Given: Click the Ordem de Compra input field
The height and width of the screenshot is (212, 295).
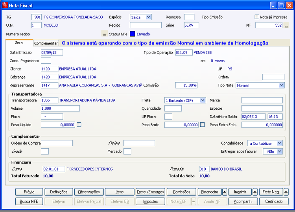Looking at the screenshot, I should coord(57,143).
